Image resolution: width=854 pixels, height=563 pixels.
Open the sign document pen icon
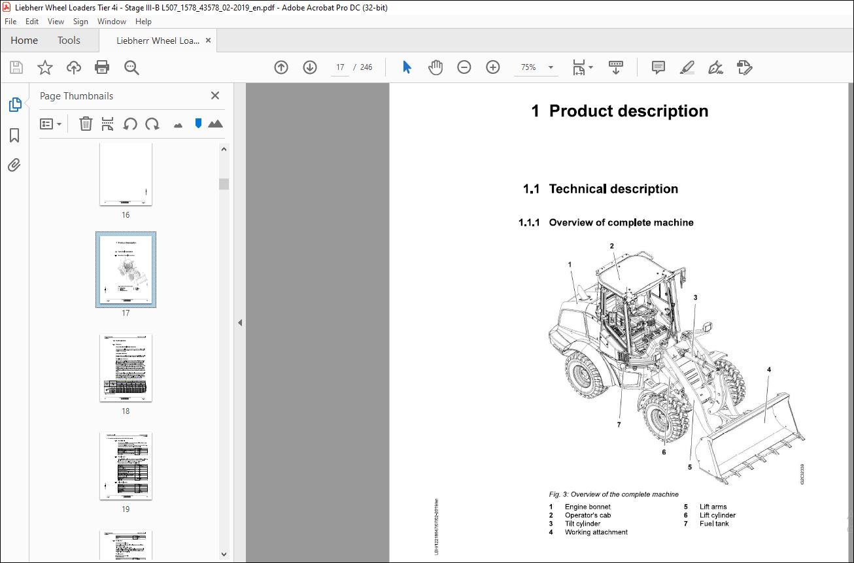click(x=716, y=67)
